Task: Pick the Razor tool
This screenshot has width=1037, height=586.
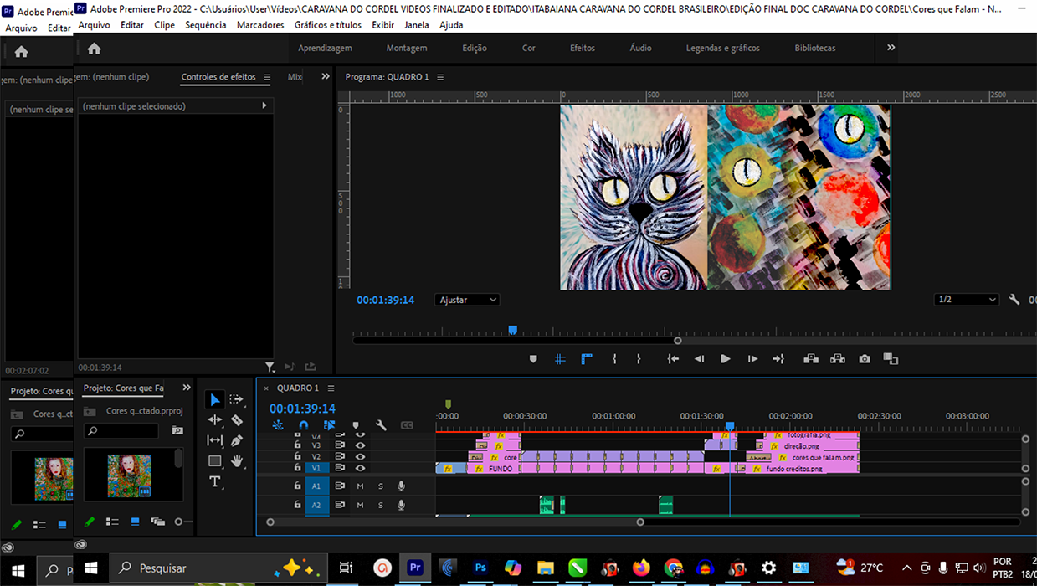Action: (x=237, y=420)
